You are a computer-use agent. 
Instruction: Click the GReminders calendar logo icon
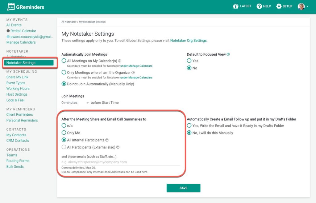[11, 6]
